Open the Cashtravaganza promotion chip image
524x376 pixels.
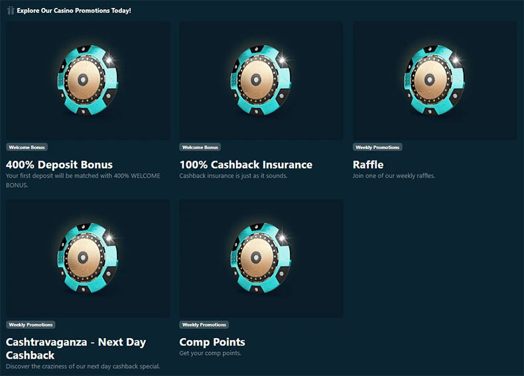(x=88, y=259)
